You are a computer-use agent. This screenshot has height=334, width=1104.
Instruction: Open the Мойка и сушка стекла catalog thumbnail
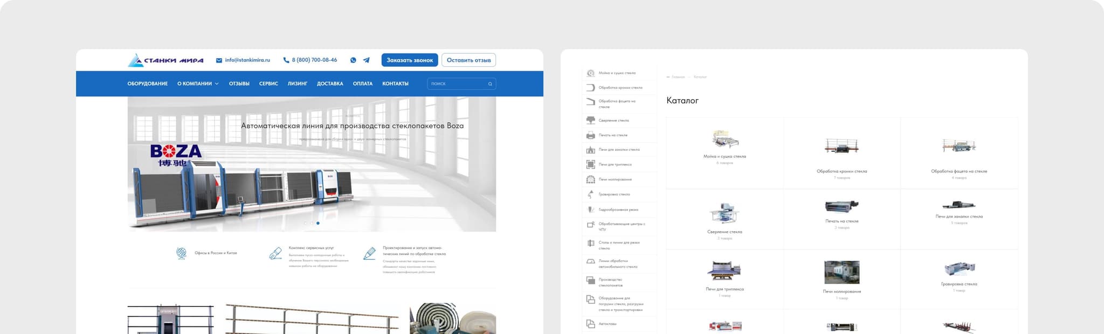pyautogui.click(x=724, y=139)
